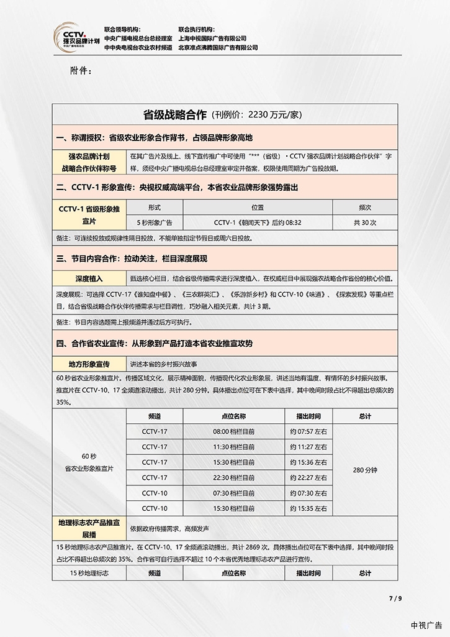
Task: Click the page number 7 / 9
Action: [x=395, y=598]
